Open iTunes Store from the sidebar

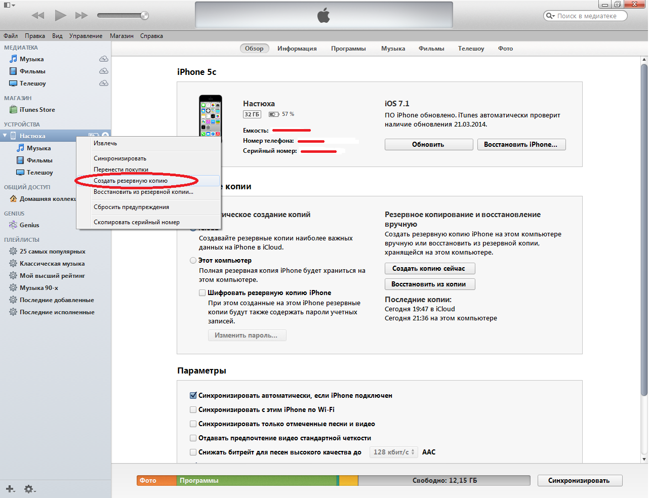[x=37, y=110]
